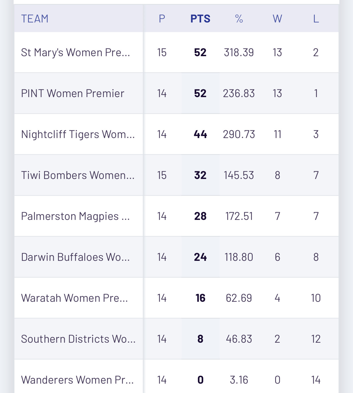Open Southern Districts Women team
Viewport: 353px width, 393px height.
[78, 339]
